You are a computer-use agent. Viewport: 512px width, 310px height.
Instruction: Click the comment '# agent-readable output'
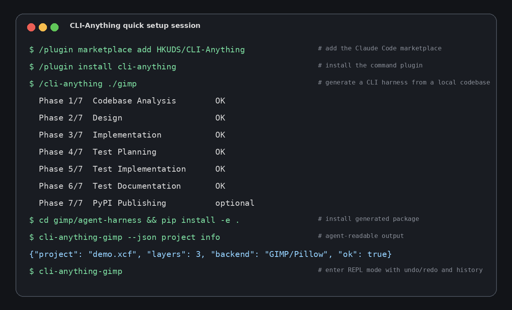361,236
